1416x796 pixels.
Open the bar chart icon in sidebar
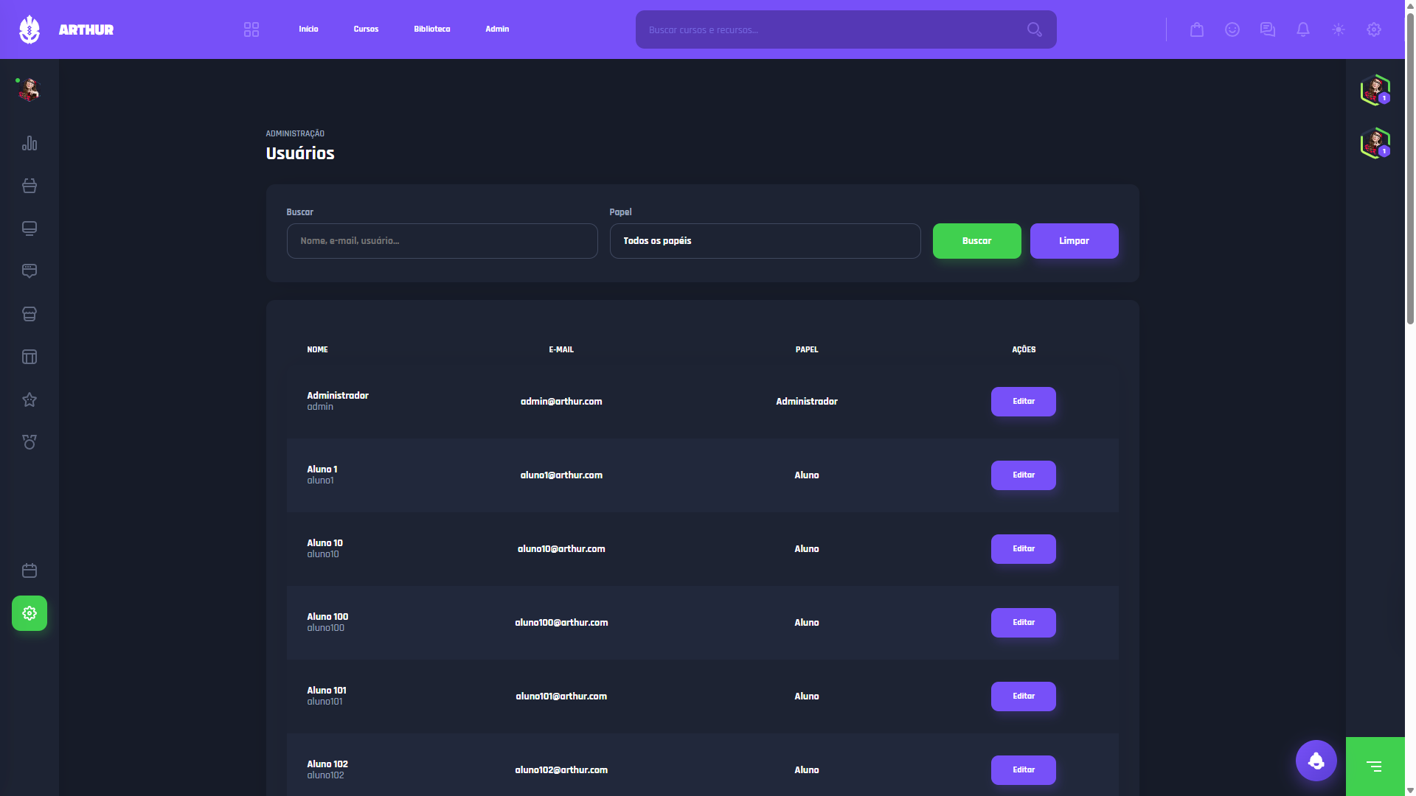(29, 143)
